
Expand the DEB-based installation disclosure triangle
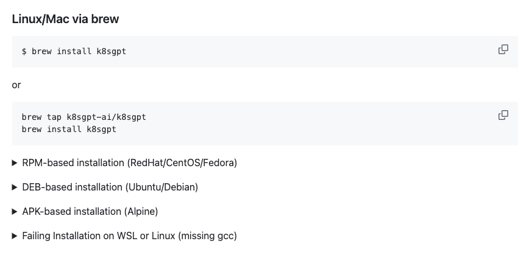[14, 187]
